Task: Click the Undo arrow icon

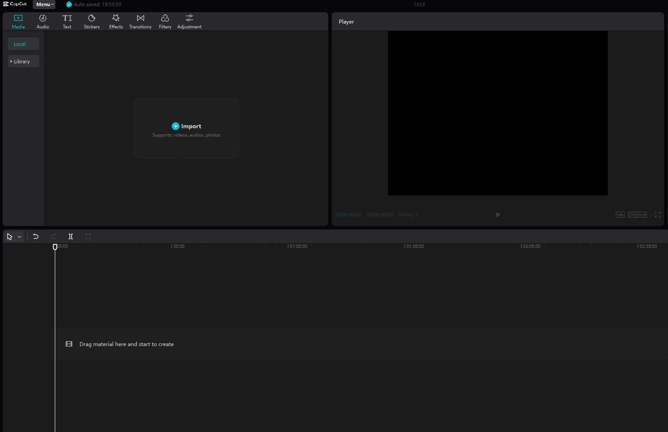Action: point(36,237)
